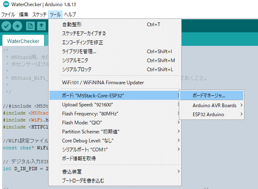Expand シリアルポート "COM1" submenu

(115, 150)
